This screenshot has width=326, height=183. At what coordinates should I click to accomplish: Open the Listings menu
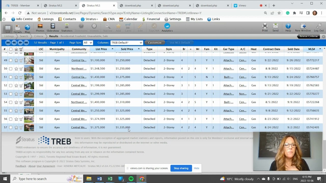point(45,19)
